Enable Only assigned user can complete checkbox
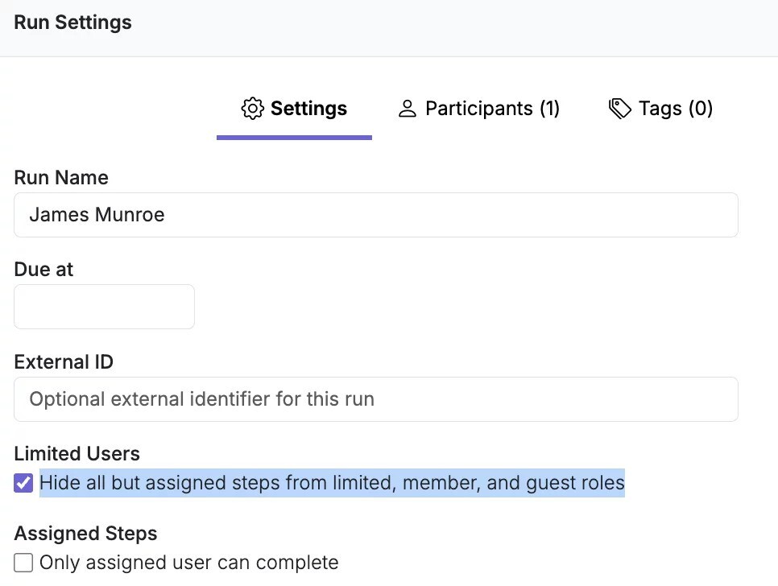This screenshot has width=778, height=586. coord(23,562)
